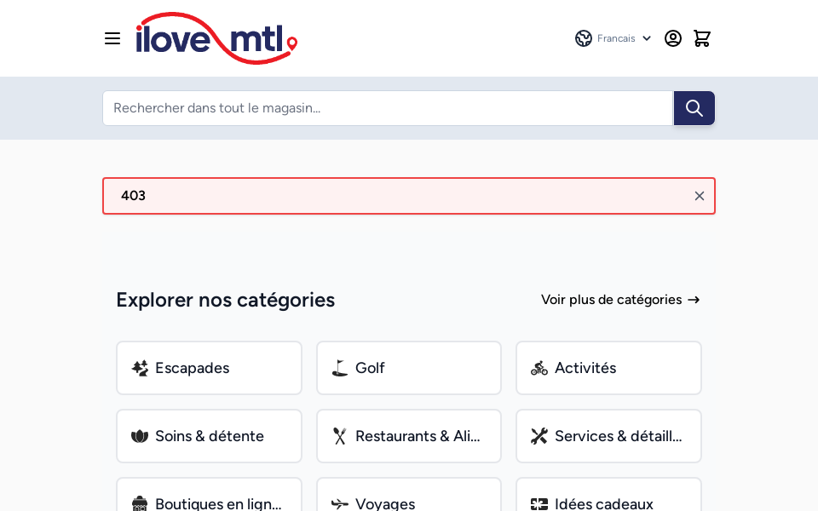Image resolution: width=818 pixels, height=511 pixels.
Task: Open the user account icon
Action: tap(673, 38)
